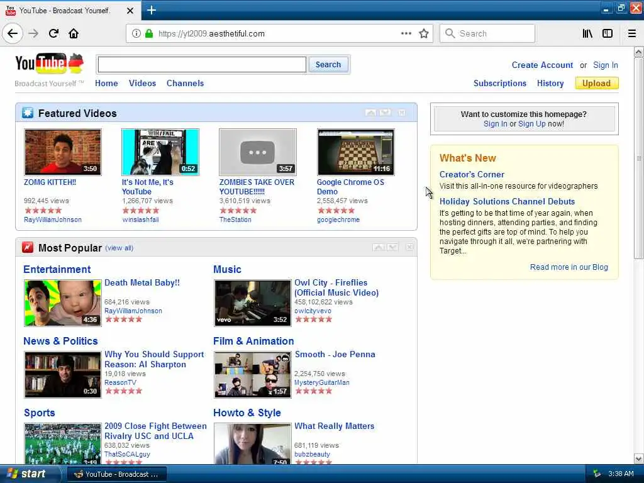Open Film & Animation category heading
Viewport: 644px width, 483px height.
click(x=253, y=341)
